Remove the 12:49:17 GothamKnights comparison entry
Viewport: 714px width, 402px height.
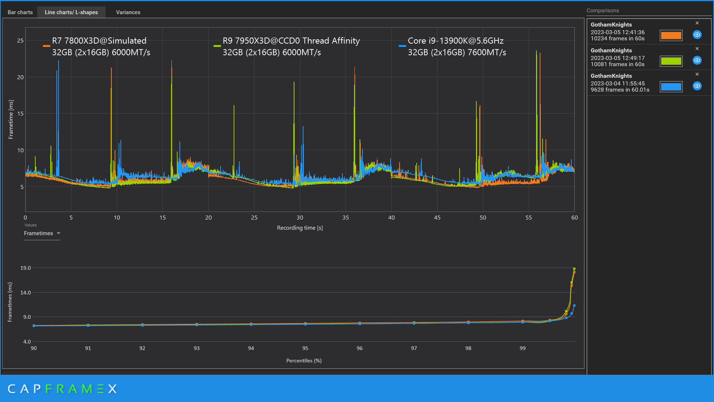click(697, 49)
